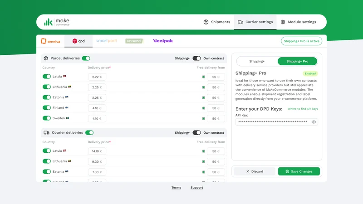This screenshot has height=204, width=363.
Task: Edit Finland parcel delivery price field
Action: click(97, 108)
